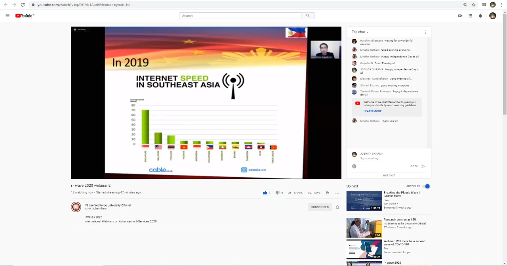Click SAVE to add to playlist
Viewport: 507px width, 266px height.
[314, 193]
